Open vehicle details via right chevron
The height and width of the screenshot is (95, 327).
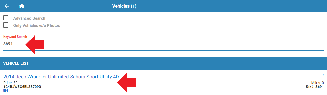[x=323, y=75]
